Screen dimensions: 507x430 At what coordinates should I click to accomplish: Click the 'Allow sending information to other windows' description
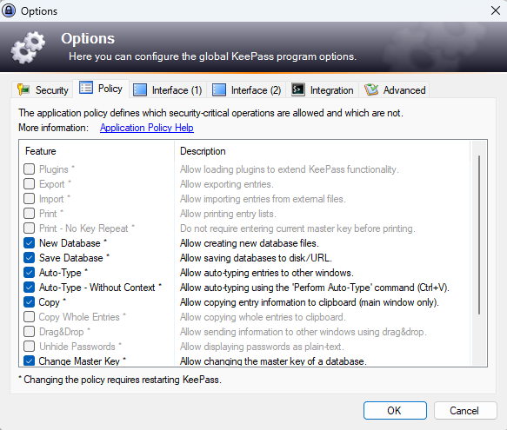(304, 332)
